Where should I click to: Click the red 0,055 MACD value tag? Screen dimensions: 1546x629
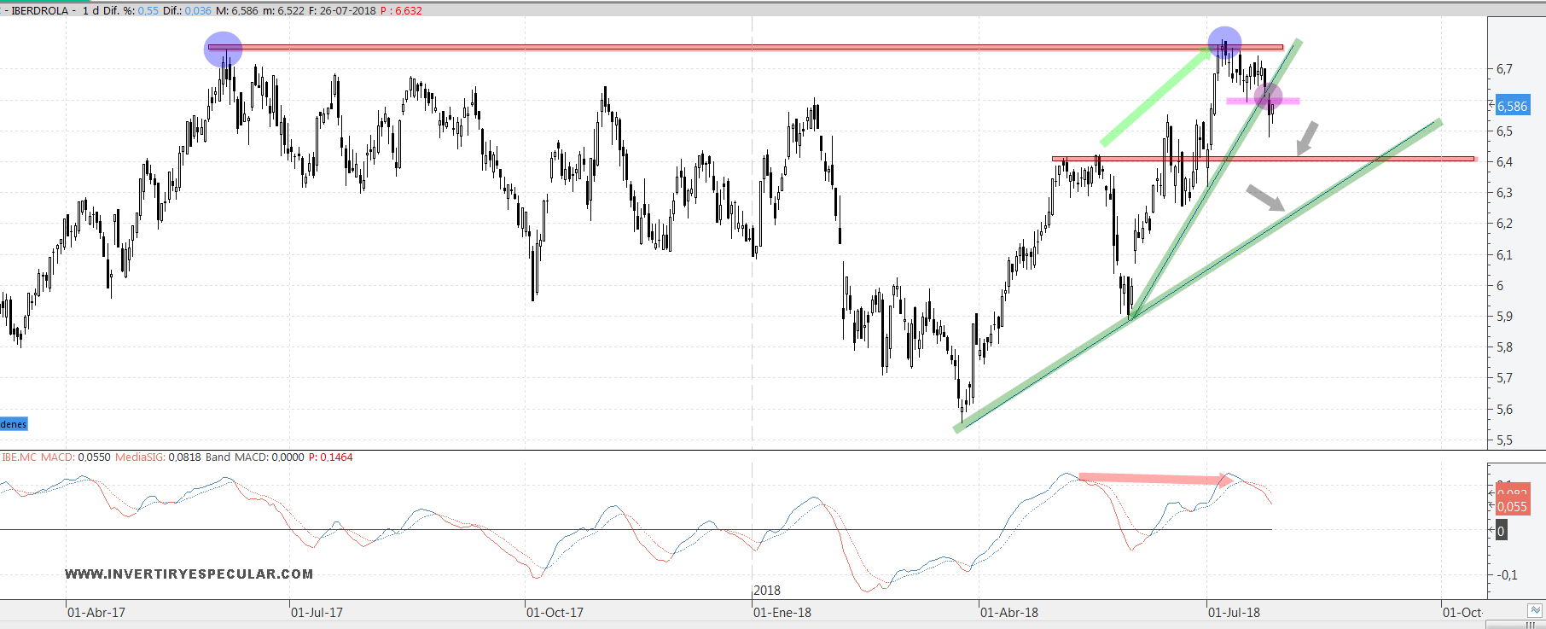coord(1512,507)
